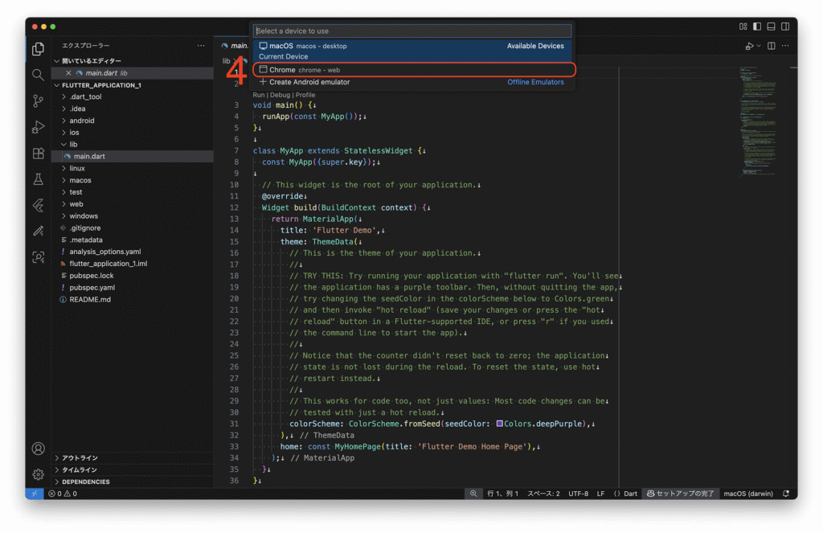Open the Search view in activity bar

(38, 75)
